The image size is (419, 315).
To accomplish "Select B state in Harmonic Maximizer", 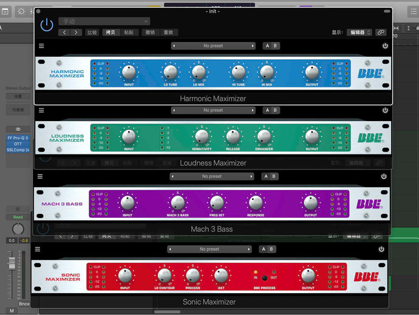I will click(275, 46).
